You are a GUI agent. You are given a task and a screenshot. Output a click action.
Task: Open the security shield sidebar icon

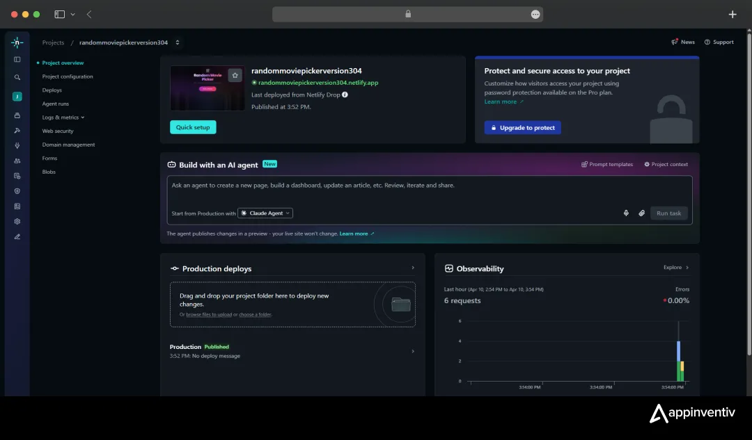[x=17, y=191]
